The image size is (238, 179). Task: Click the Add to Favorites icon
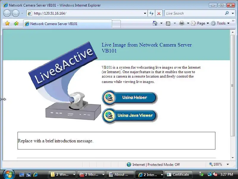point(16,24)
